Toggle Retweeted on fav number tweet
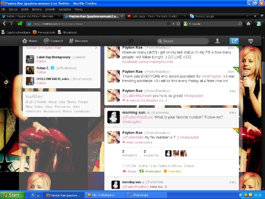Viewport: 265px width, 199px height. pos(150,171)
